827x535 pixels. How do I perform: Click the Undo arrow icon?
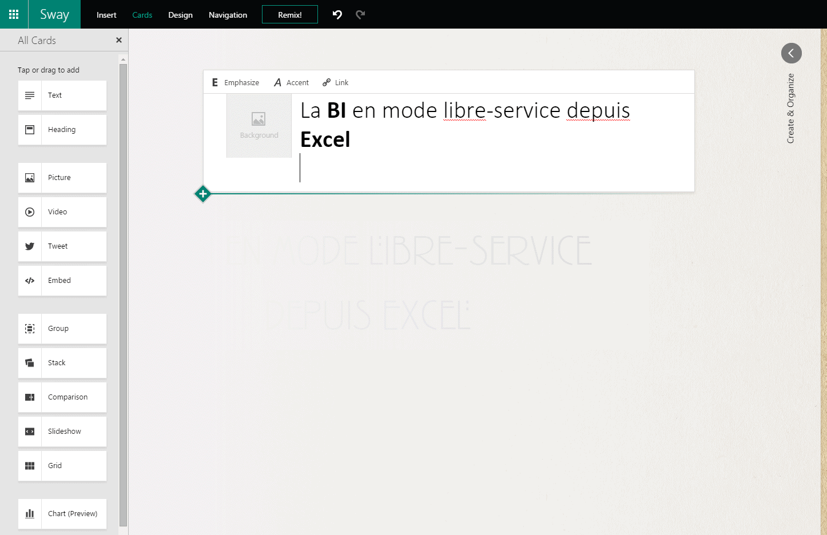(x=337, y=14)
